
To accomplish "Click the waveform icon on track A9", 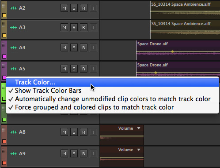I will click(x=14, y=153).
